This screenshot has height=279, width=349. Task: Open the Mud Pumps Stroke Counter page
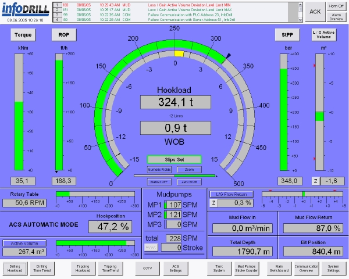click(247, 269)
